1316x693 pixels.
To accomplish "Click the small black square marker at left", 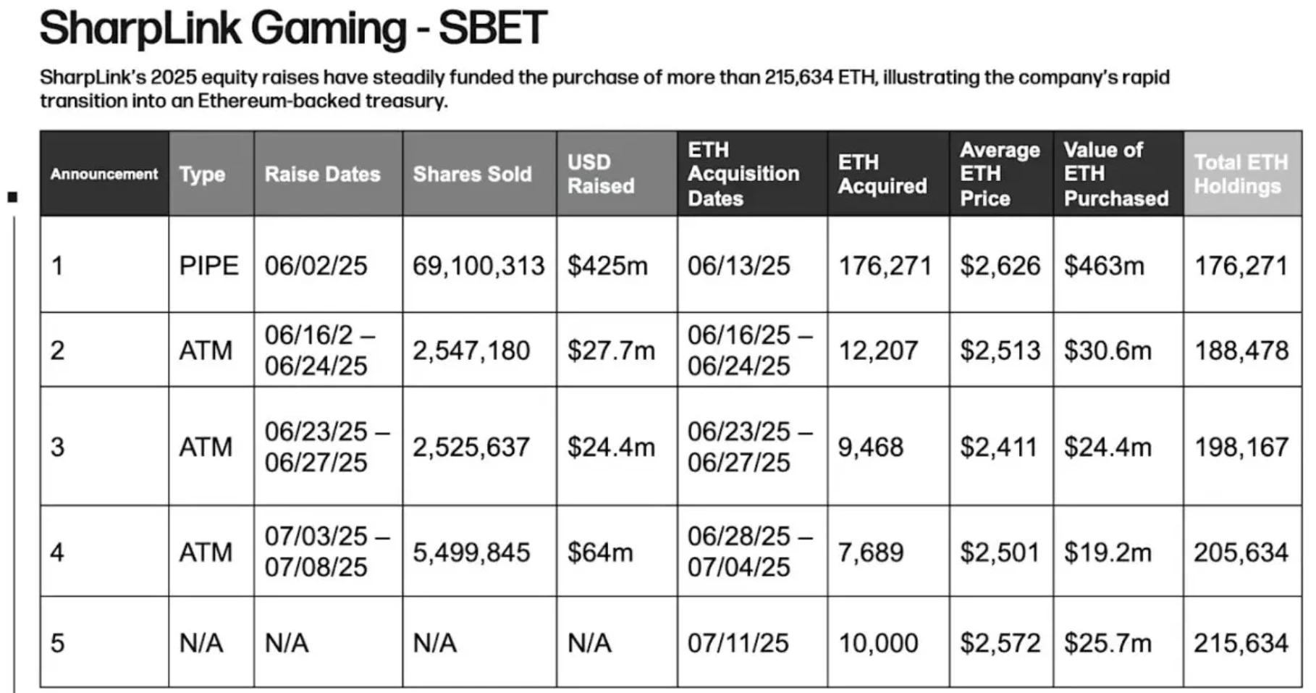I will click(x=12, y=197).
